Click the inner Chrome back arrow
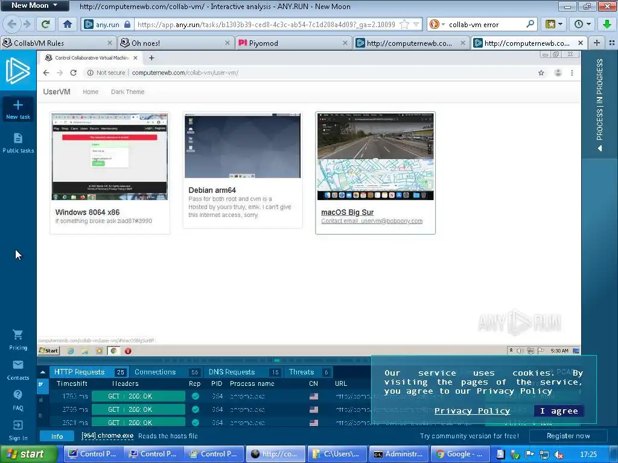618x463 pixels. click(x=46, y=73)
